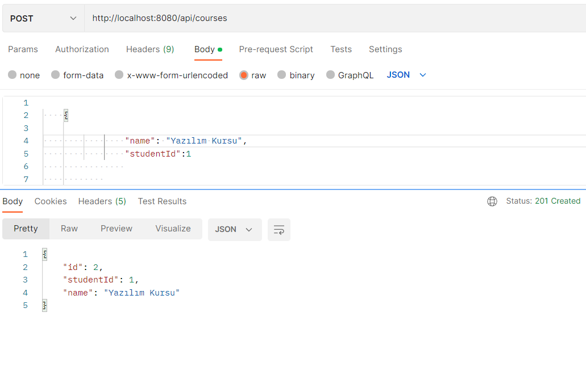This screenshot has width=586, height=367.
Task: Open the network information globe icon
Action: click(492, 201)
